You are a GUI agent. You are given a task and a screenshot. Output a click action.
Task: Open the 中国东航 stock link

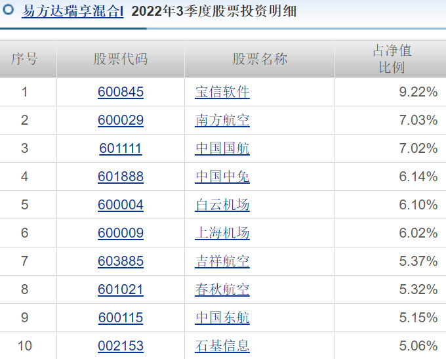(x=222, y=318)
